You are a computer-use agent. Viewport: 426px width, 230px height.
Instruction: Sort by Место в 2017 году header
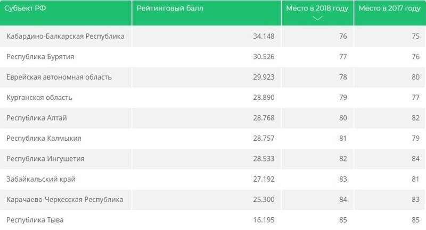point(389,8)
